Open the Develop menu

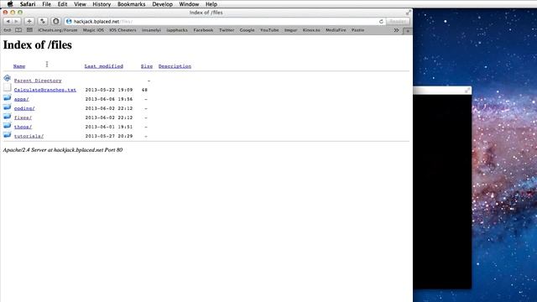162,4
